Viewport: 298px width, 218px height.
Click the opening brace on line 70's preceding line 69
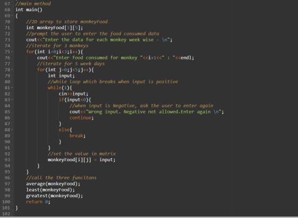click(x=16, y=16)
